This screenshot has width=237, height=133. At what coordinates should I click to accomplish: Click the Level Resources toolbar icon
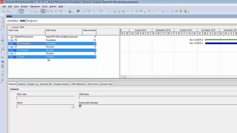[x=119, y=11]
